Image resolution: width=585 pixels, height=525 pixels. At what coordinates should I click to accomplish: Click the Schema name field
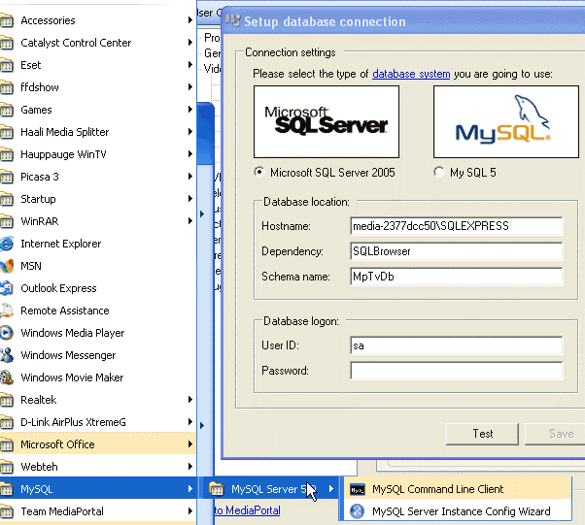coord(456,277)
